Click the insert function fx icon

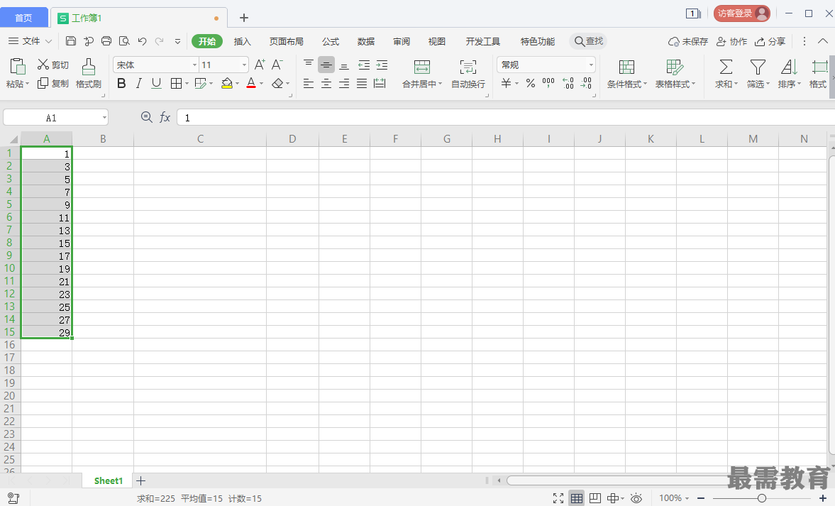coord(165,117)
